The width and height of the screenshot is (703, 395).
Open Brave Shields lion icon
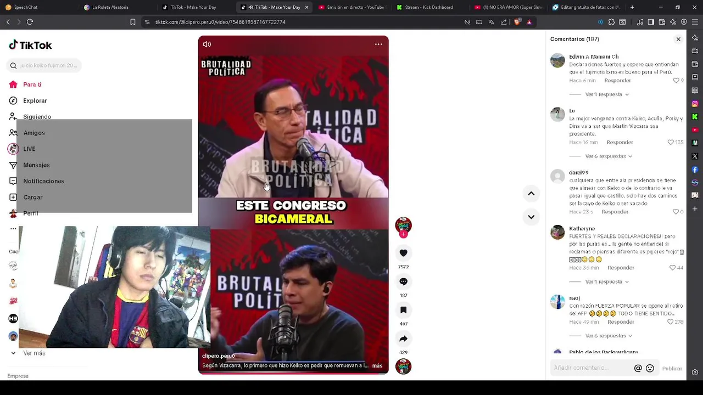click(x=517, y=22)
